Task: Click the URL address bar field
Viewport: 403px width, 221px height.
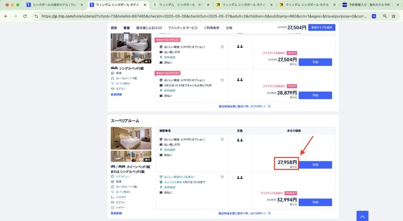Action: pos(204,16)
